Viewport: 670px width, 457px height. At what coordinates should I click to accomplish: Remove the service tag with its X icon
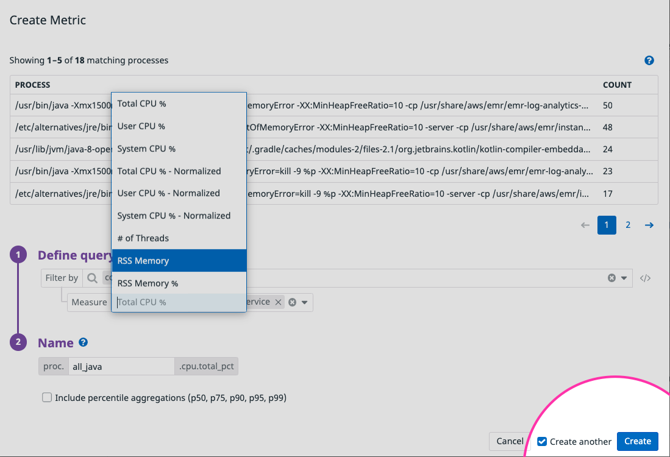(278, 301)
